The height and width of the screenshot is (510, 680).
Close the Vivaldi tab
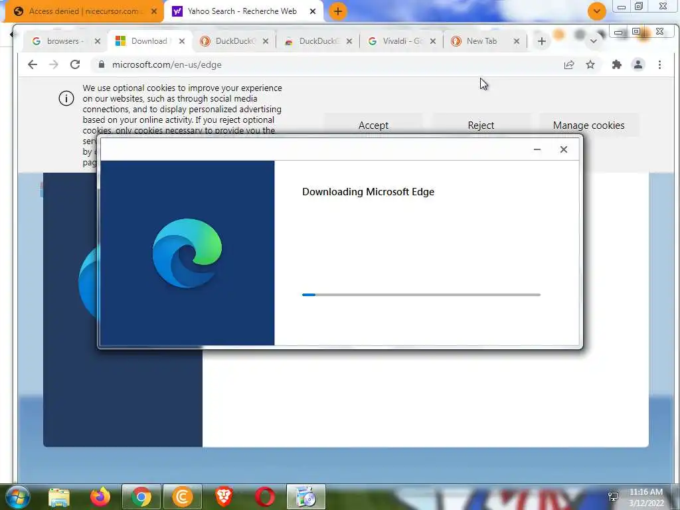click(433, 41)
